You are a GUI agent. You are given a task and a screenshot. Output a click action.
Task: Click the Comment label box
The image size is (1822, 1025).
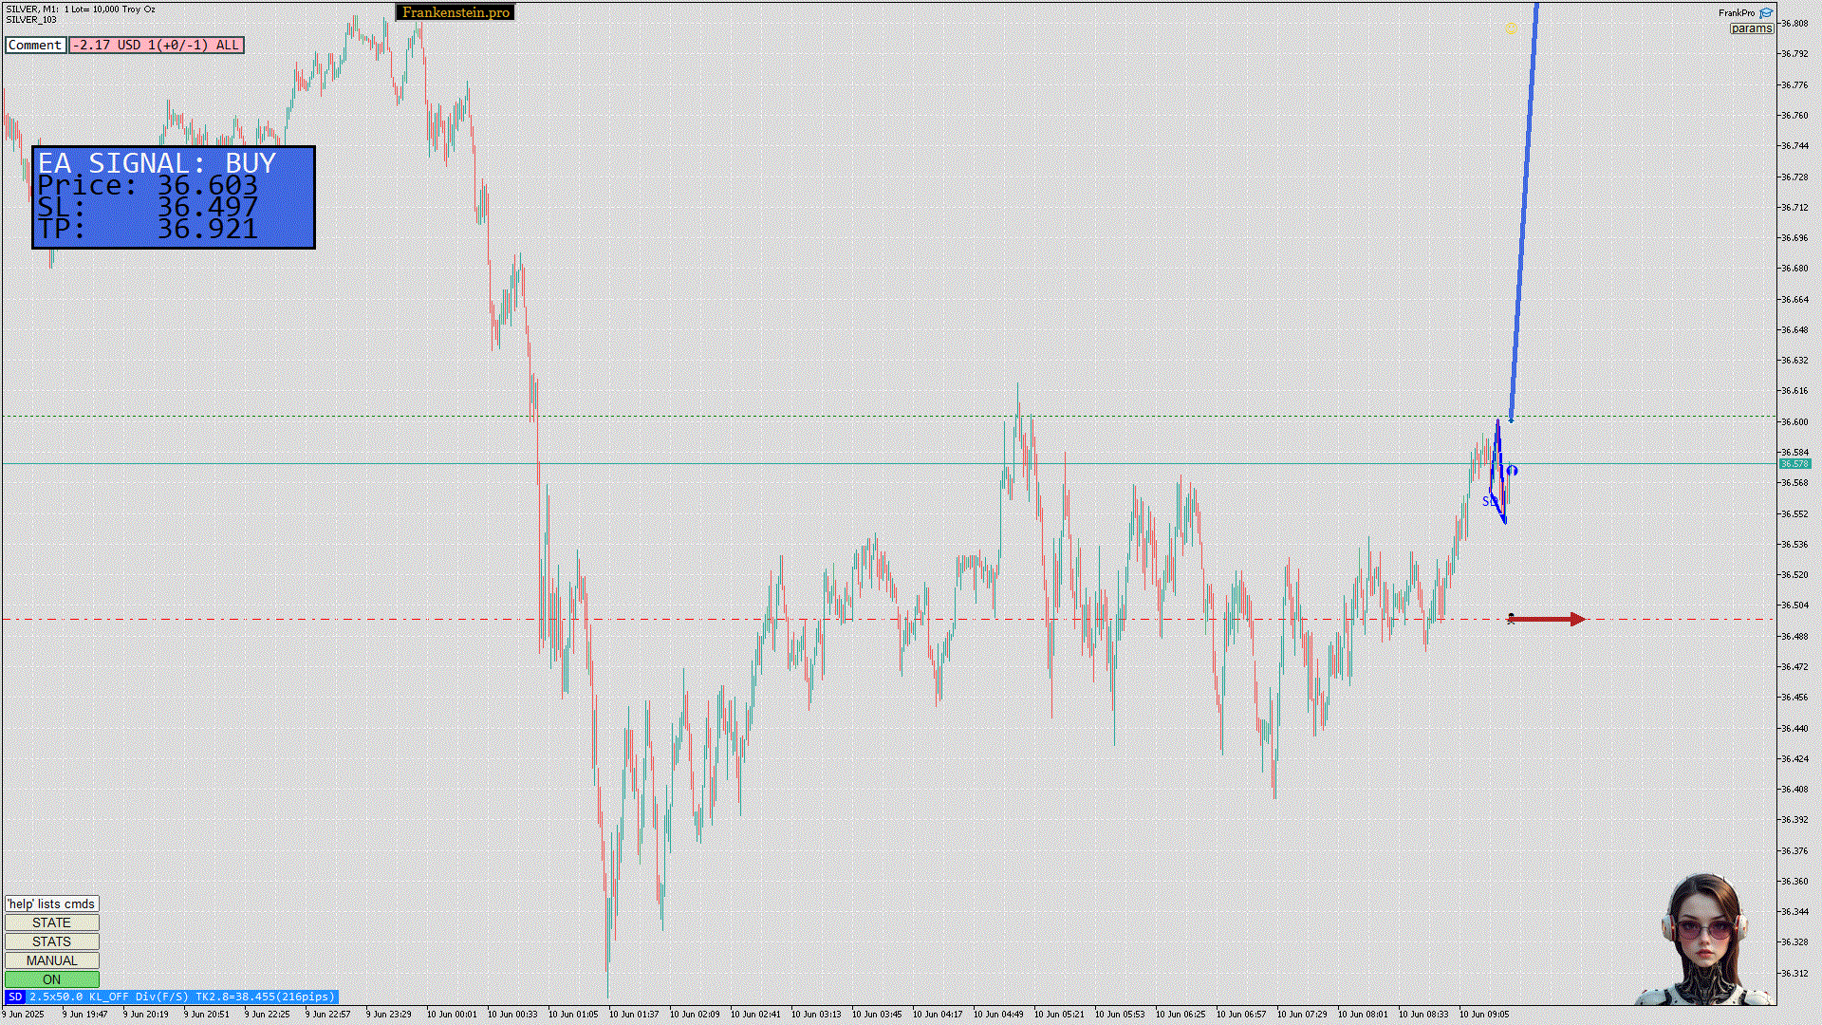[x=35, y=45]
